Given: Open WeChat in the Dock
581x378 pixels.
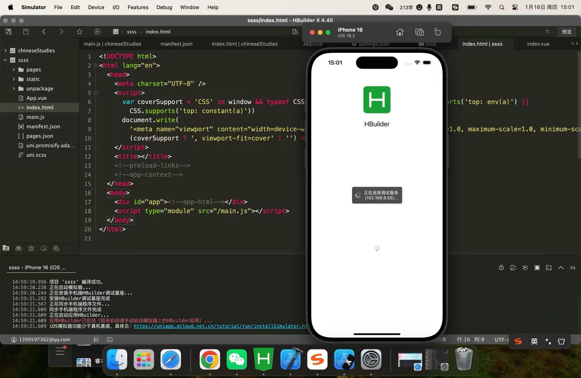Looking at the screenshot, I should 237,359.
